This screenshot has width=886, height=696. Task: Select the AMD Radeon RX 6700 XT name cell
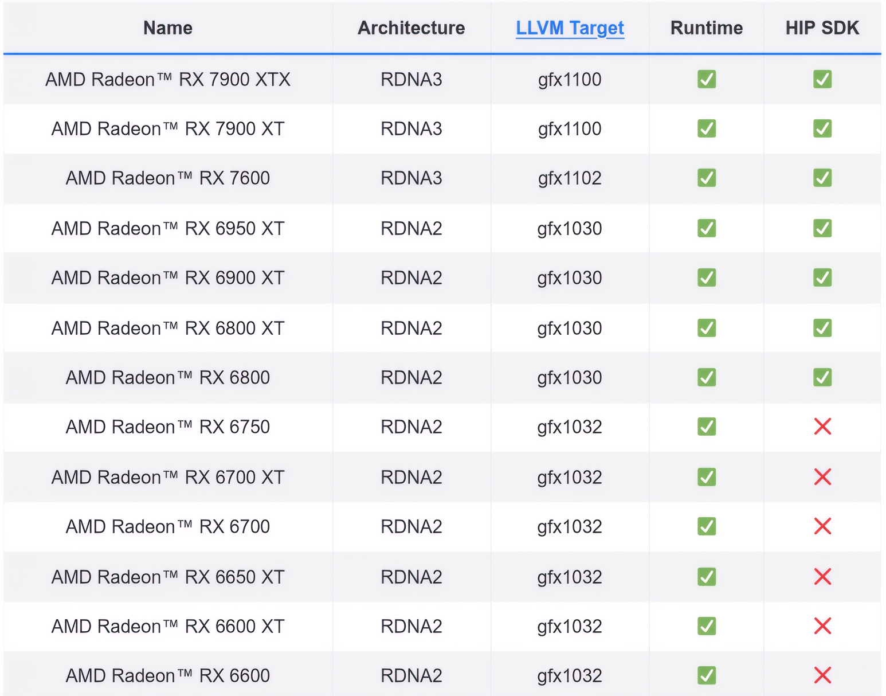coord(168,477)
